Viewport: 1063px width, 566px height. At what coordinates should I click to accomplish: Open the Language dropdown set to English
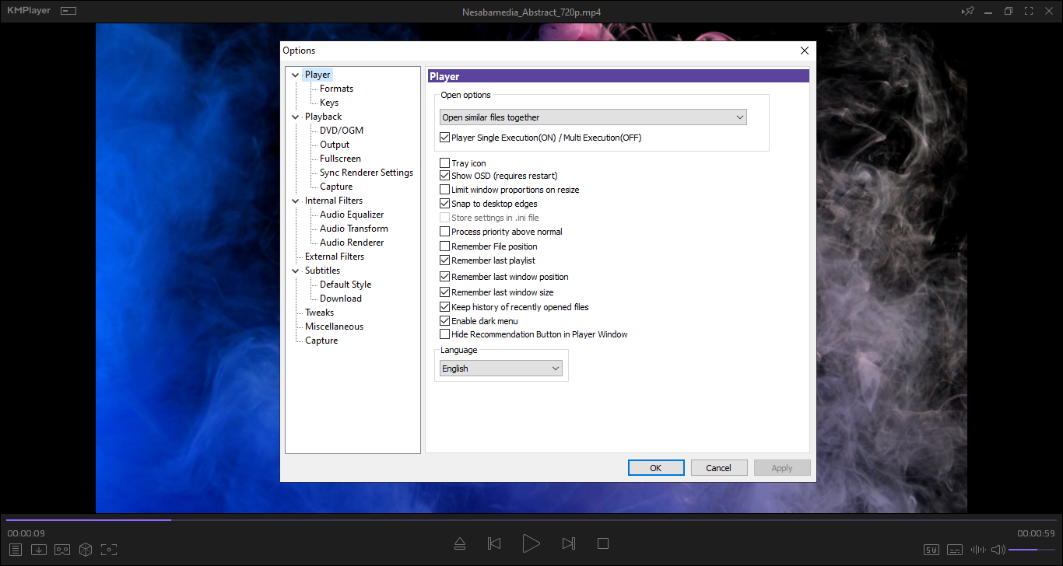(x=500, y=369)
